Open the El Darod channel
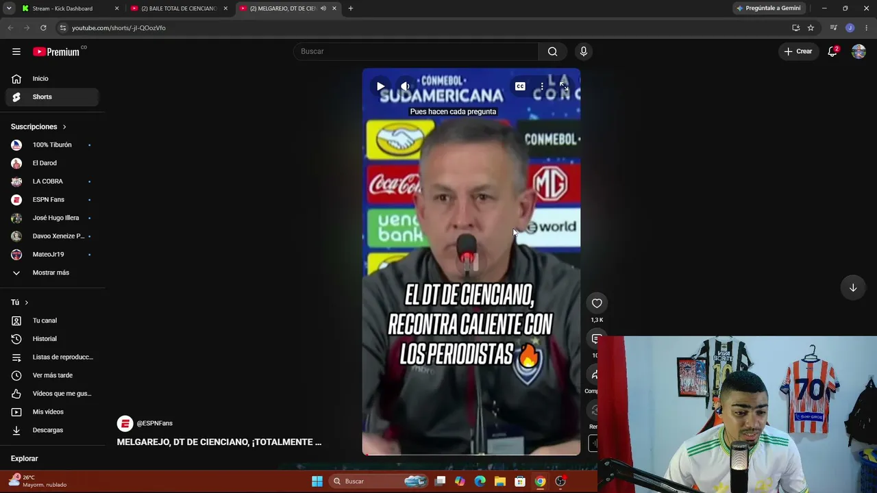 click(x=52, y=163)
